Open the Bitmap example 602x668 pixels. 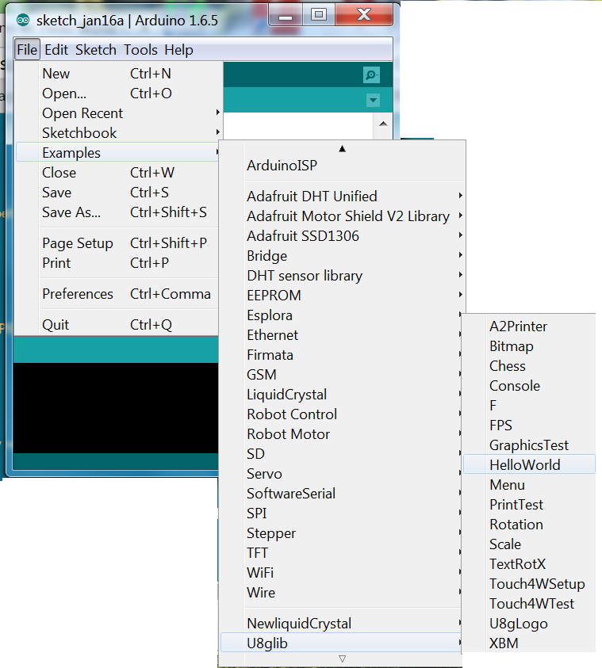point(529,346)
